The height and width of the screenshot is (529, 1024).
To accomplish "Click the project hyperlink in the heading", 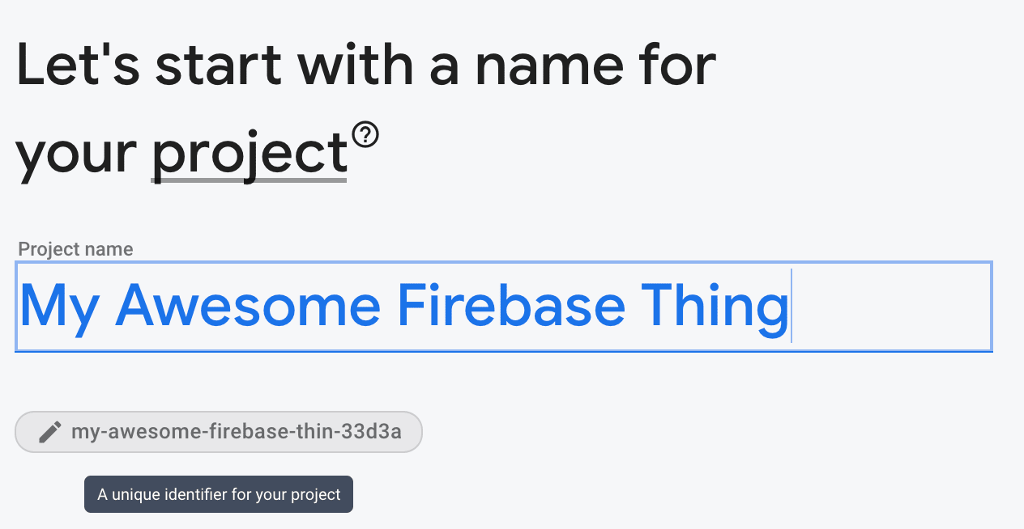I will (x=248, y=154).
